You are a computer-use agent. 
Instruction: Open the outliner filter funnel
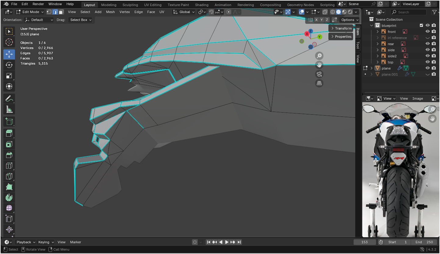click(435, 12)
